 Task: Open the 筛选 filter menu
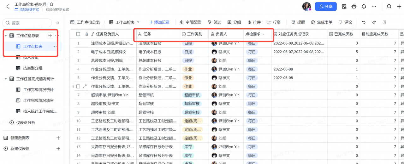pyautogui.click(x=214, y=22)
